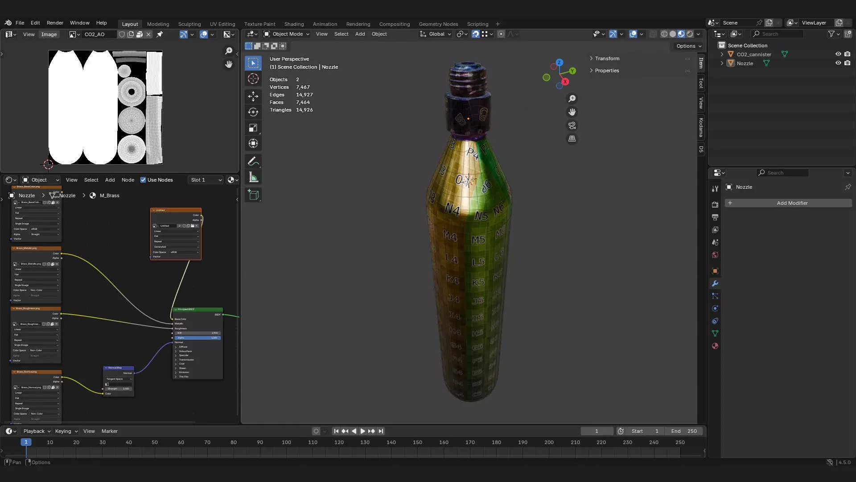The height and width of the screenshot is (482, 856).
Task: Hide CO2_cannister in viewport via eye icon
Action: coord(838,54)
